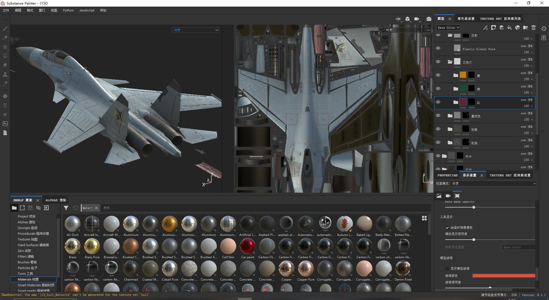The width and height of the screenshot is (549, 300).
Task: Hide the 轮毂 layer folder
Action: coord(438,129)
